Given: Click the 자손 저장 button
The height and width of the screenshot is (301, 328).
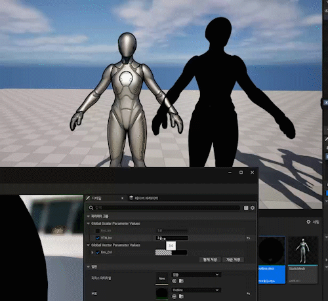Looking at the screenshot, I should (233, 260).
